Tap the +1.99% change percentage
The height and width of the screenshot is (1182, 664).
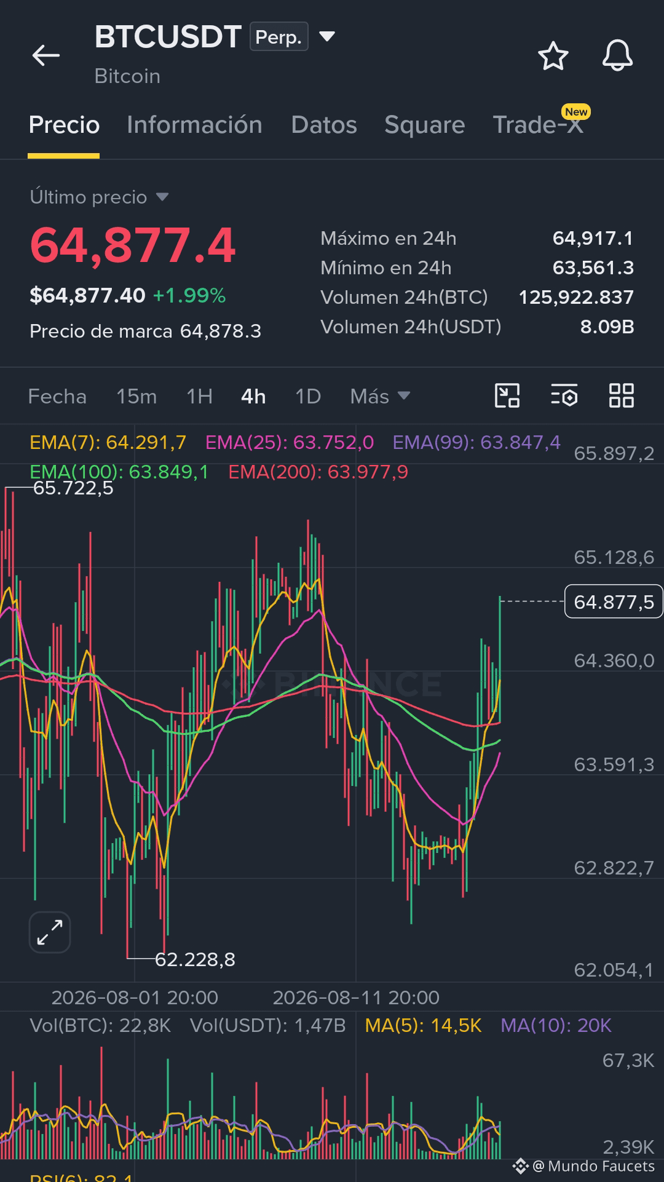189,296
